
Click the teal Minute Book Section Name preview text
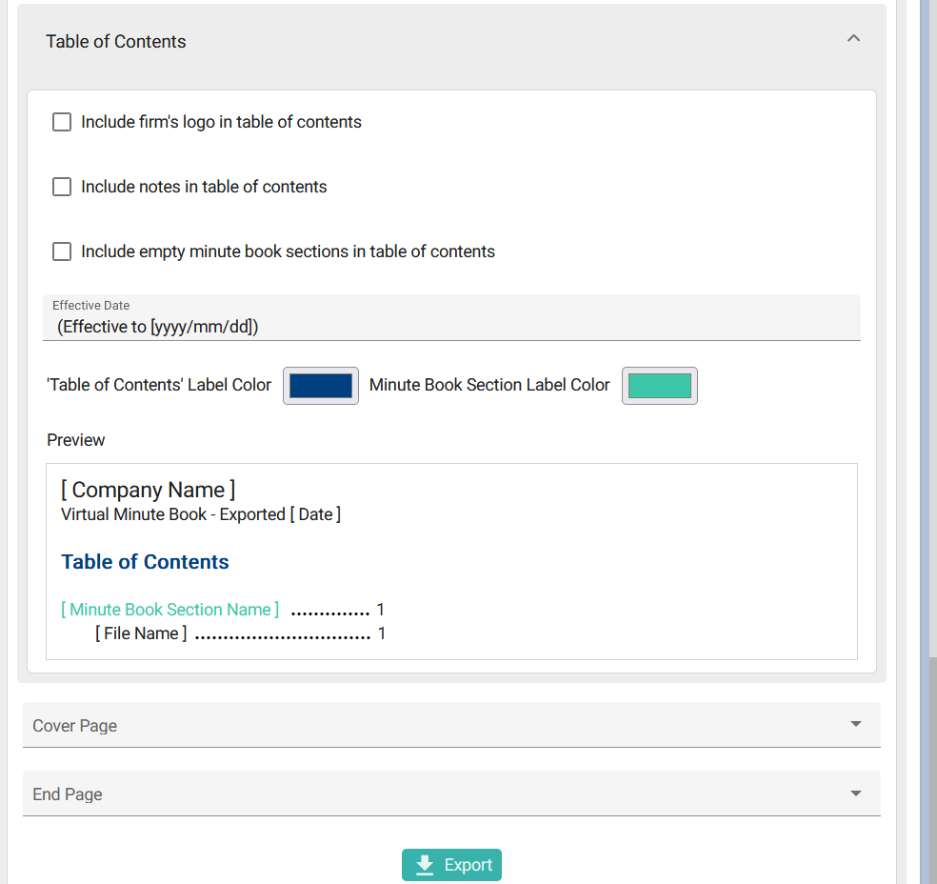click(170, 610)
